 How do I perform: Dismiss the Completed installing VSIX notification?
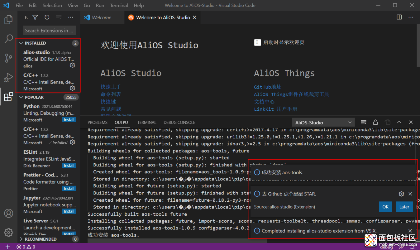tap(410, 231)
